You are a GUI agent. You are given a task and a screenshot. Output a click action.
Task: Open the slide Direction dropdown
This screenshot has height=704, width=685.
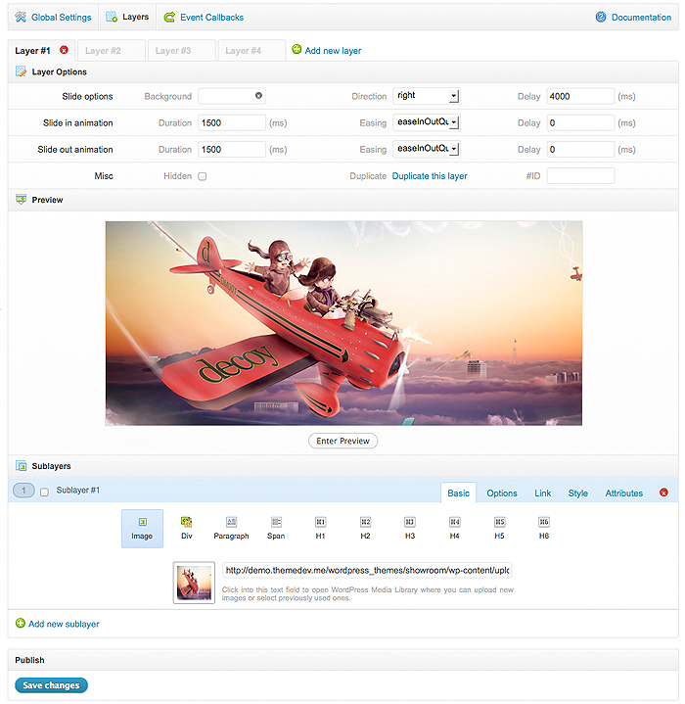pyautogui.click(x=426, y=96)
